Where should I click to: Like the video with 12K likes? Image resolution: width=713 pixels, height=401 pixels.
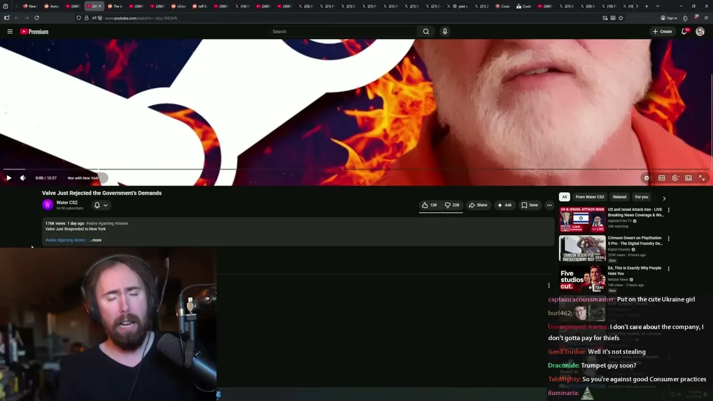(429, 205)
